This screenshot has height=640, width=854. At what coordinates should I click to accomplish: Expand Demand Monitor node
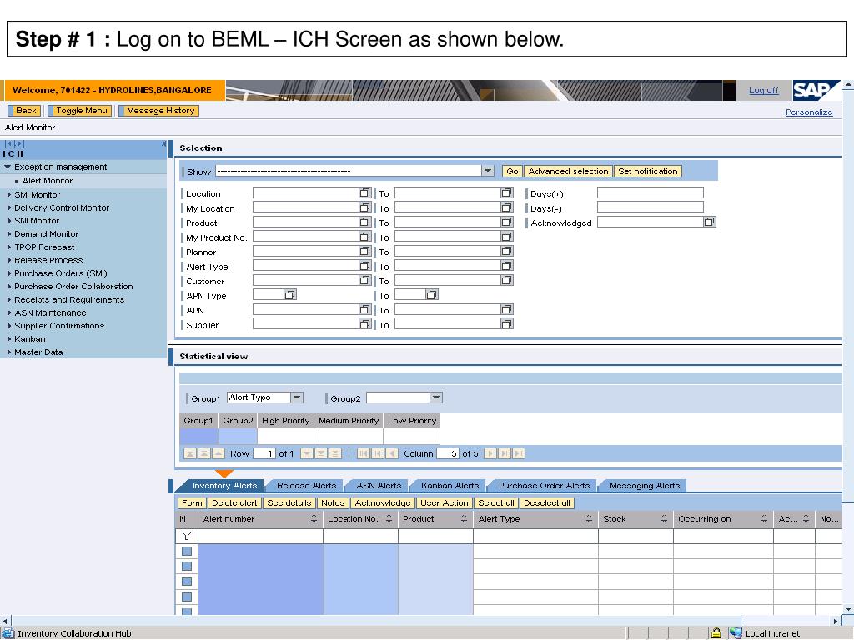click(8, 233)
